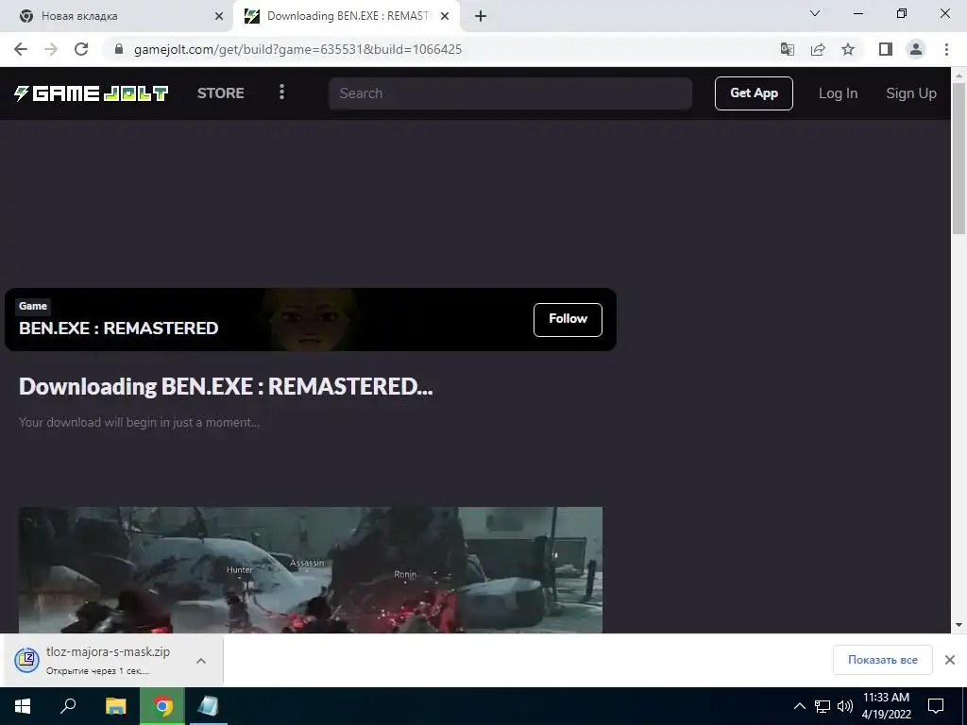The image size is (967, 725).
Task: Open tab search chevron in title bar
Action: point(815,13)
